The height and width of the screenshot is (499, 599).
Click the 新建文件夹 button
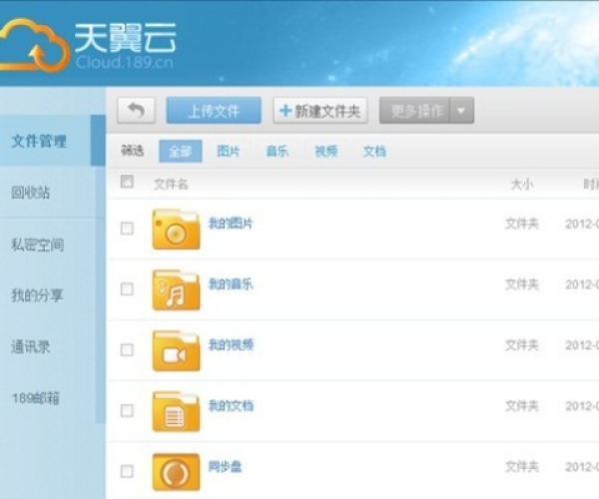(320, 111)
